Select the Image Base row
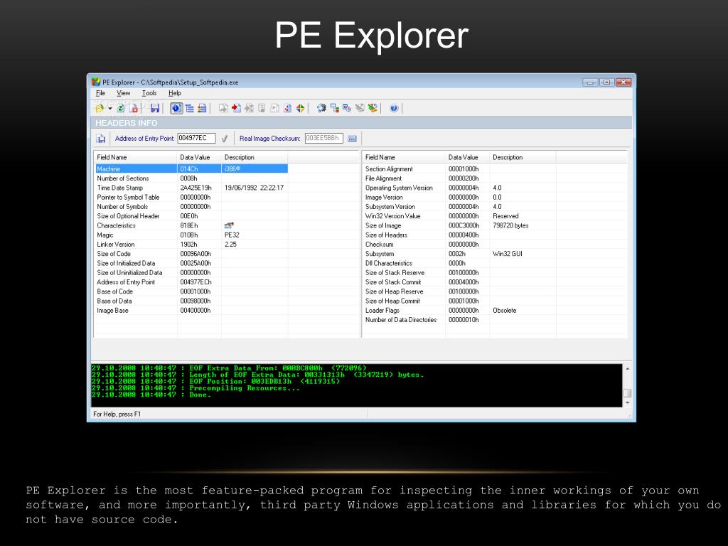The width and height of the screenshot is (728, 546). [x=191, y=311]
